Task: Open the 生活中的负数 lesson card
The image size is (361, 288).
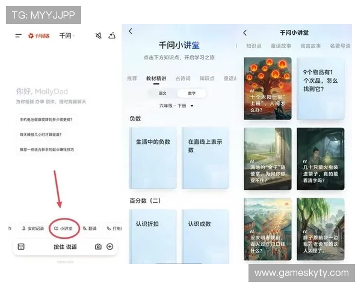Action: [x=153, y=158]
